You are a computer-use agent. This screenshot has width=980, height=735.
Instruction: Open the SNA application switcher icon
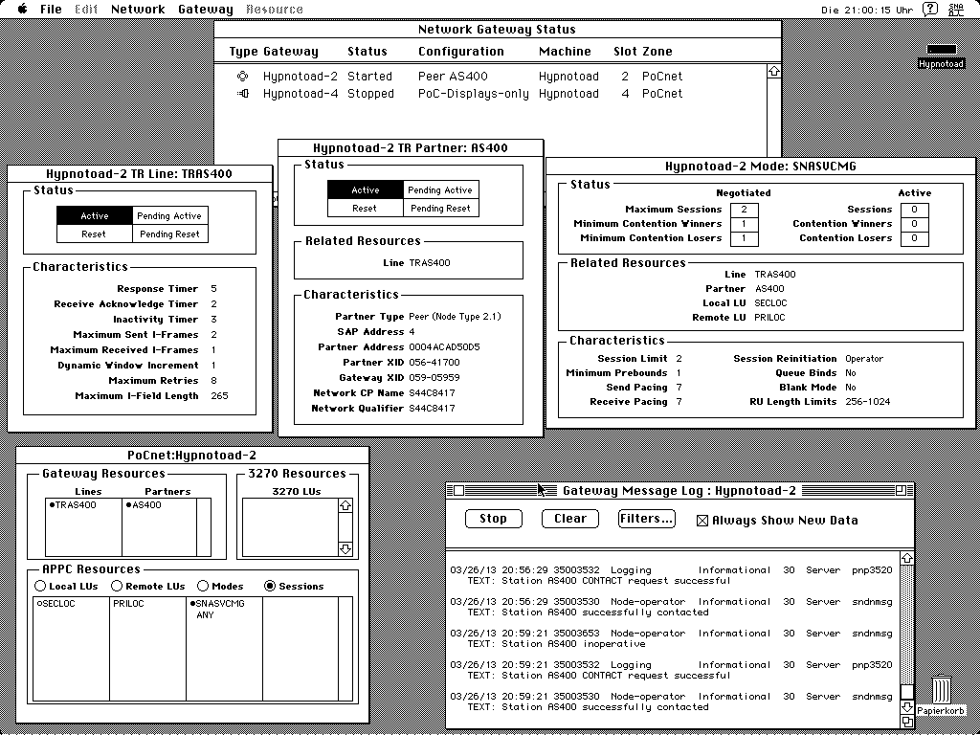tap(956, 10)
